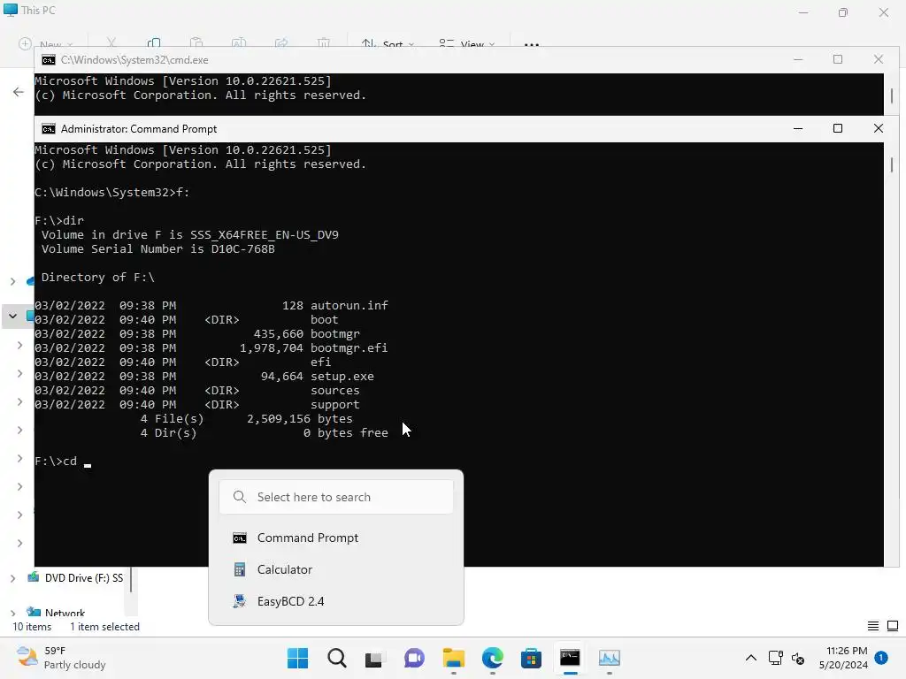Click 'autorun.inf' in the dir listing

tap(349, 305)
